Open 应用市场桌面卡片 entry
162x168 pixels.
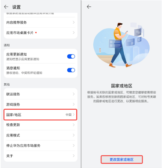pyautogui.click(x=41, y=33)
